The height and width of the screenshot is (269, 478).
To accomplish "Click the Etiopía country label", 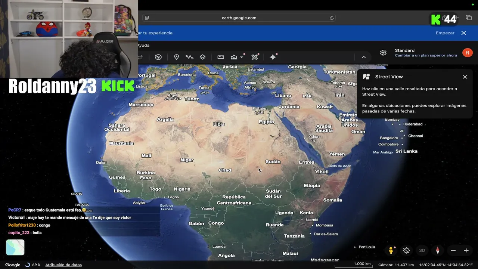I will (312, 185).
